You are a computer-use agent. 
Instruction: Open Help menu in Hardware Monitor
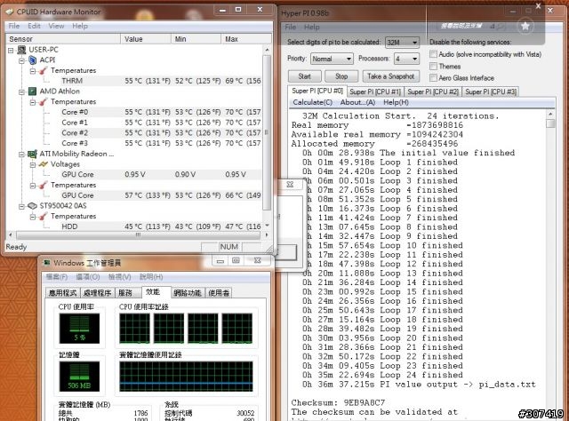tap(80, 26)
